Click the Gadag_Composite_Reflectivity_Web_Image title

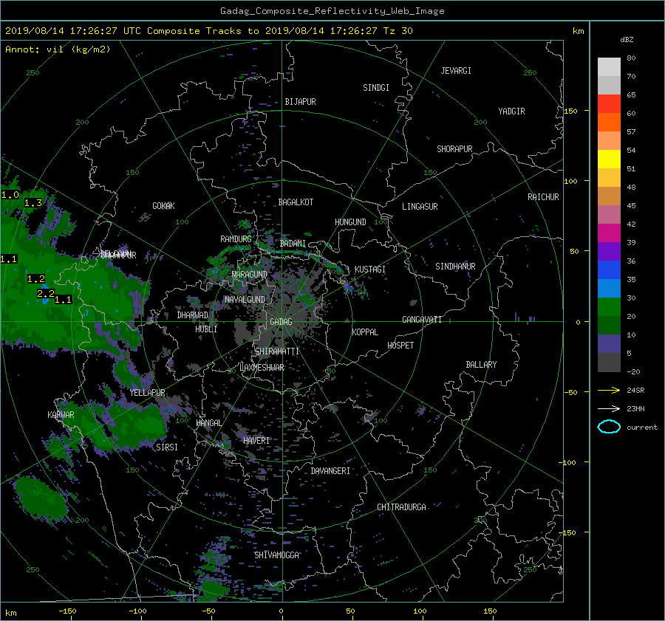pyautogui.click(x=332, y=11)
